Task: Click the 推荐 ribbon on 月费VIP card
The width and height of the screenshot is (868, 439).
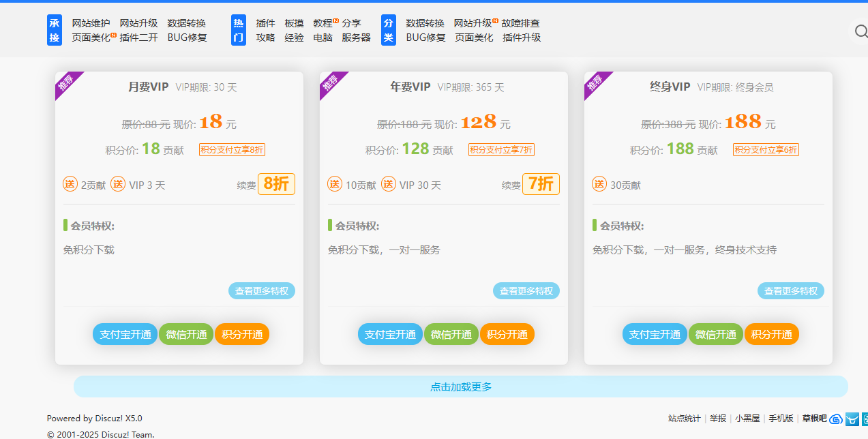Action: [65, 82]
